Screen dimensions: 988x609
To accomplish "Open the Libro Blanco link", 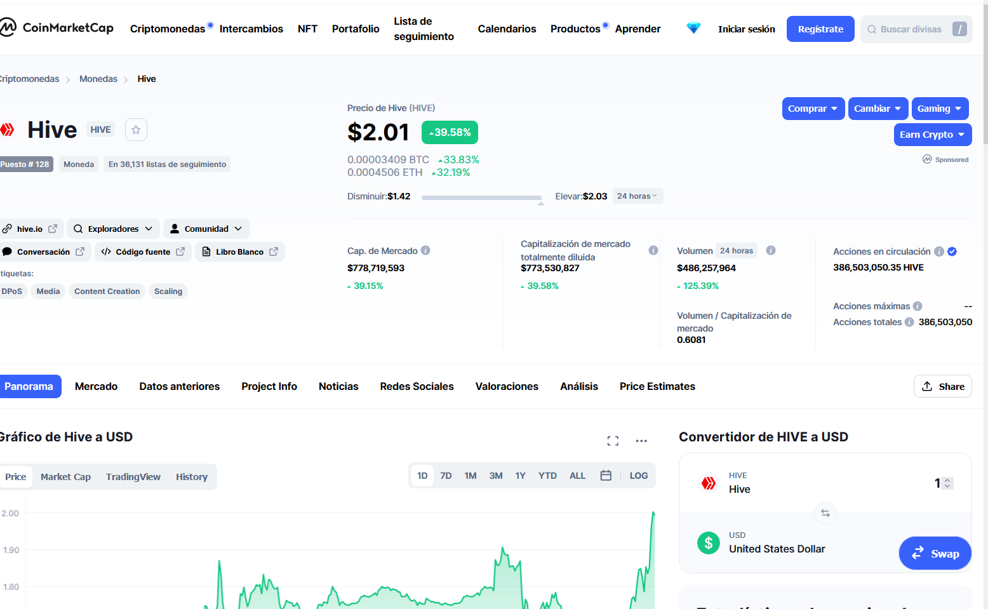I will tap(240, 251).
